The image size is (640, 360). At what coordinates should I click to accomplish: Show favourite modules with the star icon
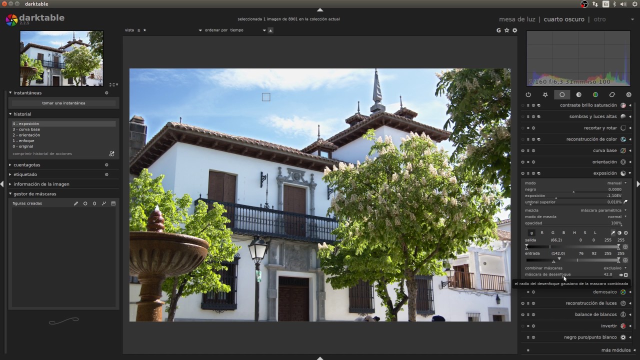point(545,94)
